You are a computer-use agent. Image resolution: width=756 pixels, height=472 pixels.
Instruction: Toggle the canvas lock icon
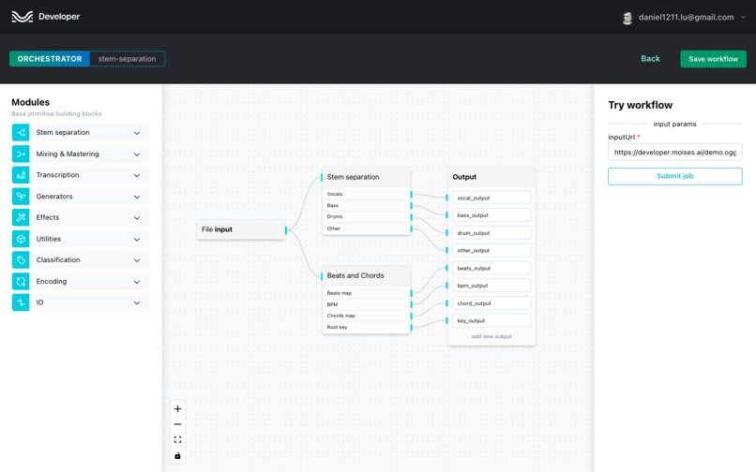[177, 456]
